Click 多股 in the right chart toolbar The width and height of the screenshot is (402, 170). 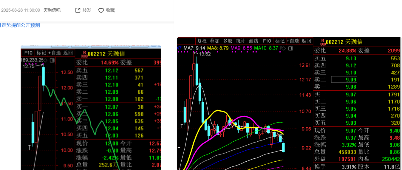tap(228, 41)
